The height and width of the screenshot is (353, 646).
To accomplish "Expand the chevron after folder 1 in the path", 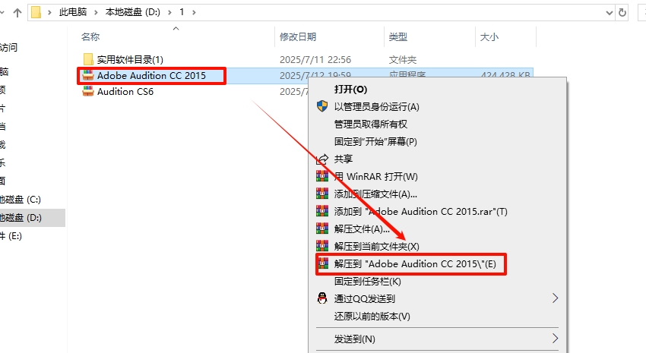I will coord(194,13).
